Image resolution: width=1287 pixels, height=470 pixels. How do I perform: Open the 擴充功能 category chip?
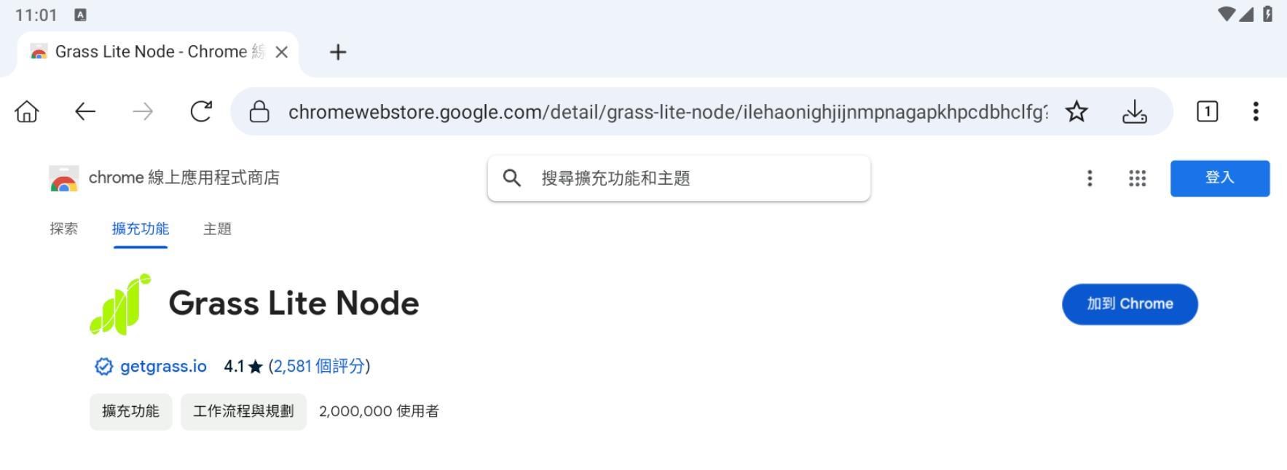click(130, 411)
